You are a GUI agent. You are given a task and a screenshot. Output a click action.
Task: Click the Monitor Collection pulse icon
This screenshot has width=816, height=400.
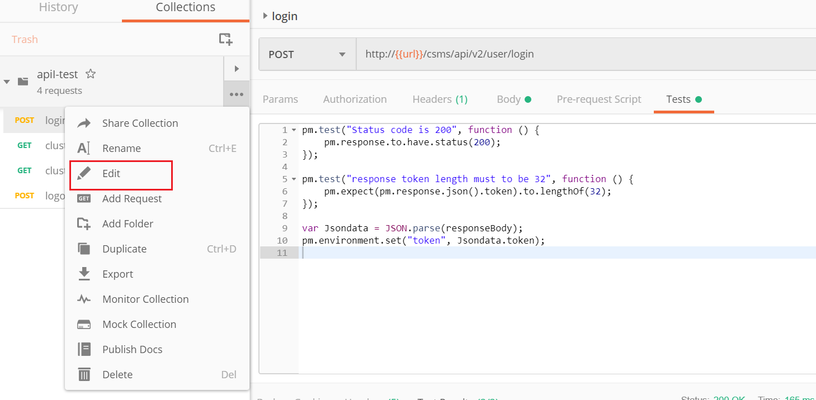pos(84,299)
